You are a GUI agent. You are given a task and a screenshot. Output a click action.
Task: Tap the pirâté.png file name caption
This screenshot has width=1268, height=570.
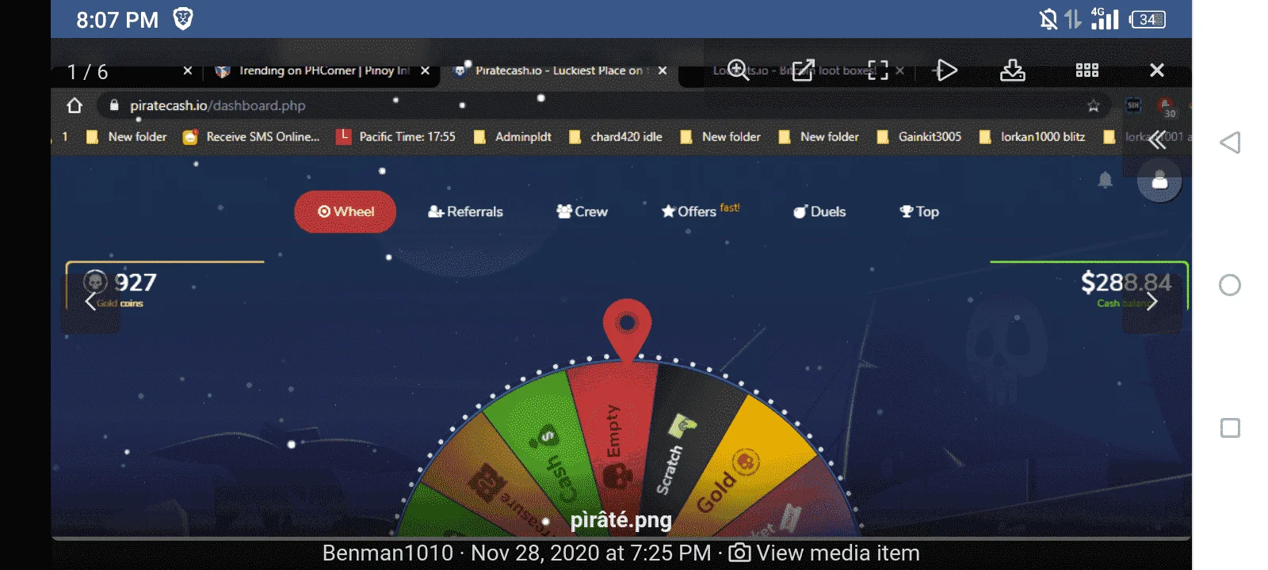pos(621,519)
